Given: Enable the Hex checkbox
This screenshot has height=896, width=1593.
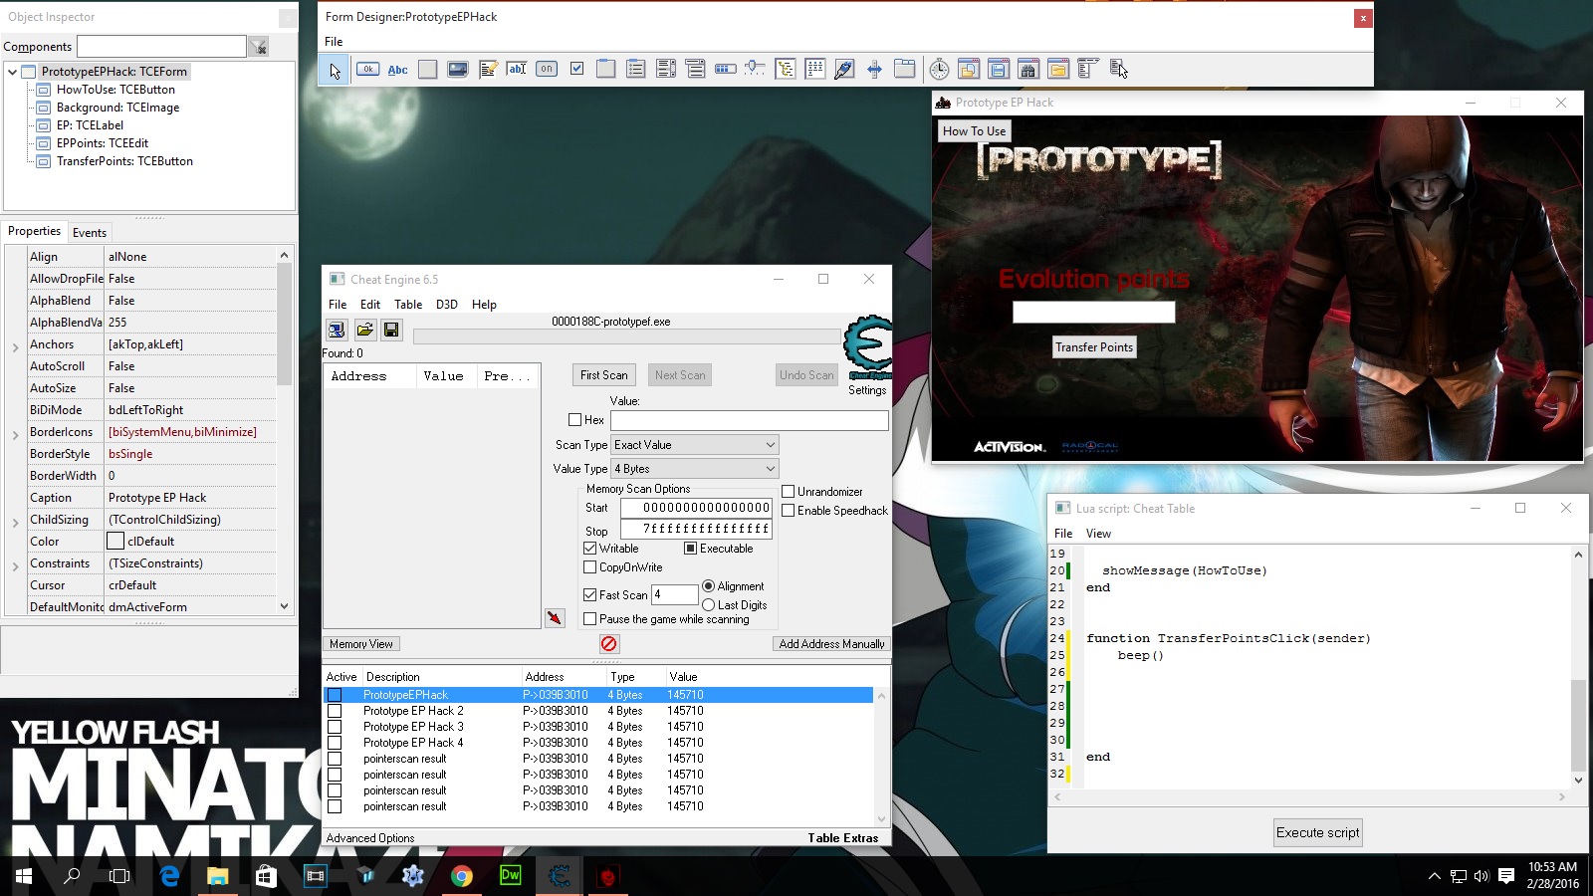Looking at the screenshot, I should point(575,420).
